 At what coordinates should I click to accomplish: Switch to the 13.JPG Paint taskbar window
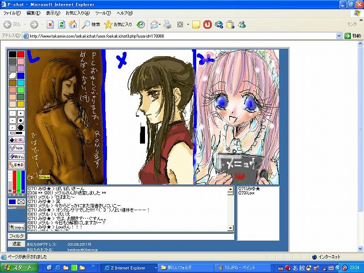coord(242,268)
